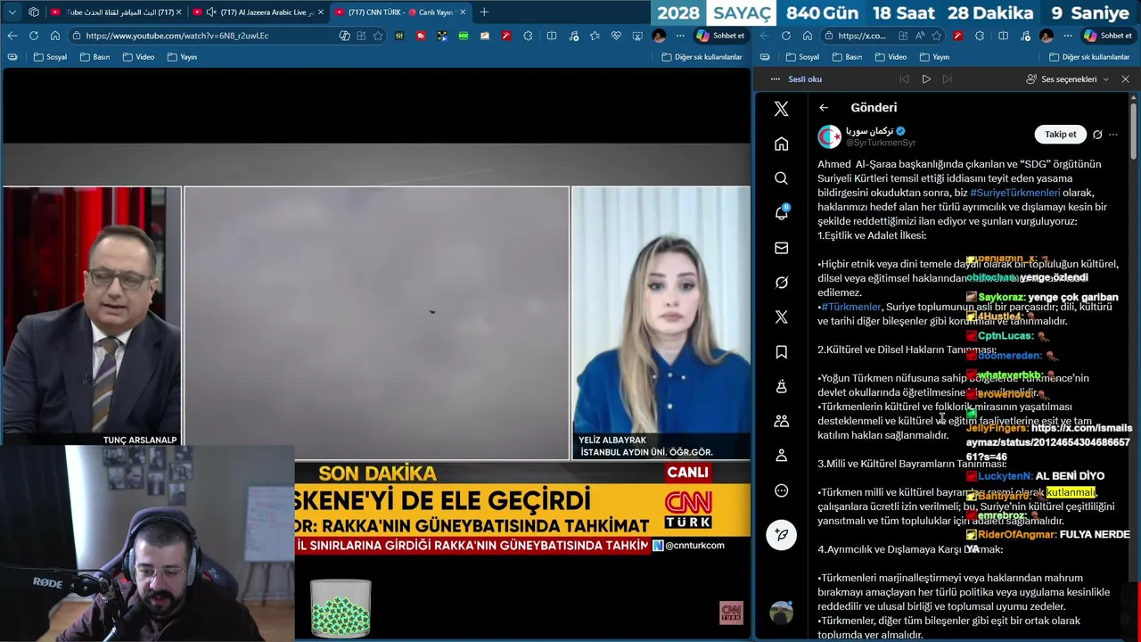Click the Grok explain icon beside Takip et
The image size is (1141, 642).
coord(1097,135)
